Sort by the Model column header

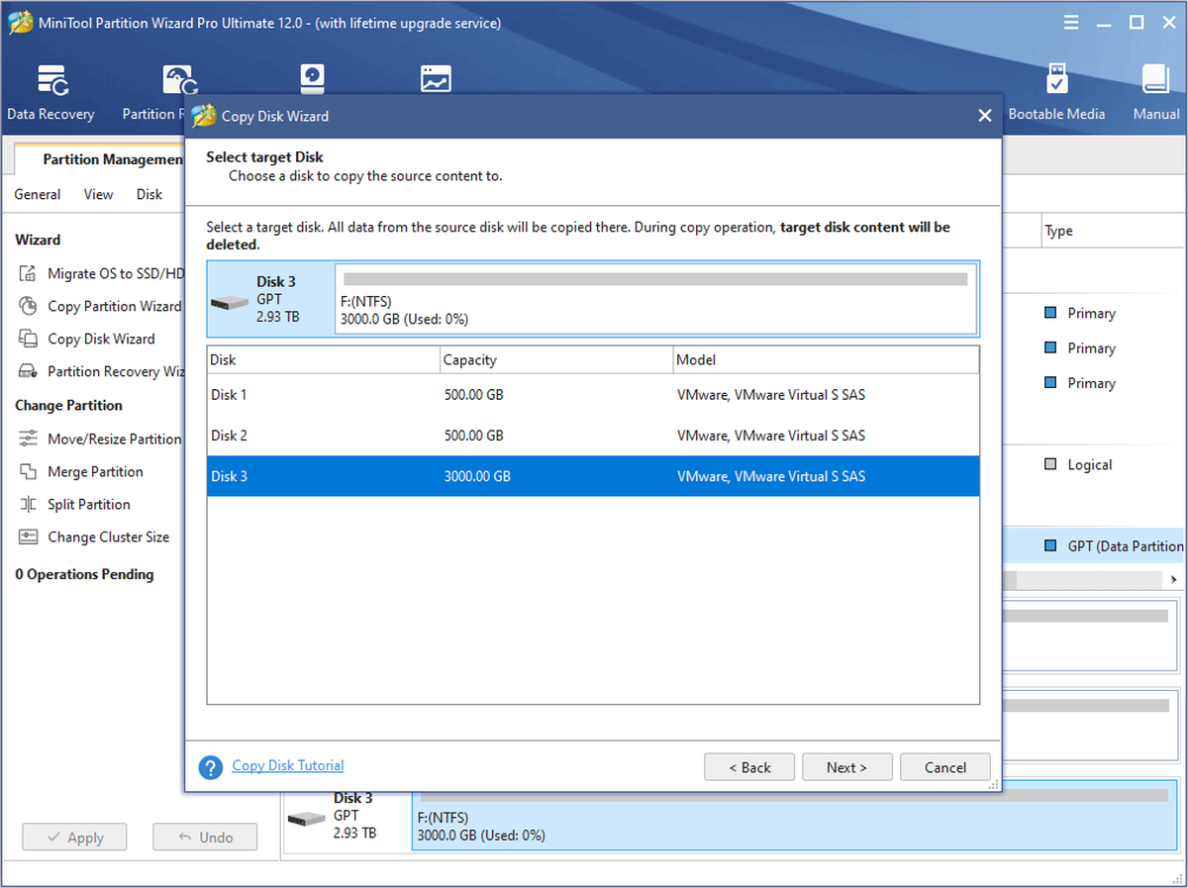pos(826,359)
